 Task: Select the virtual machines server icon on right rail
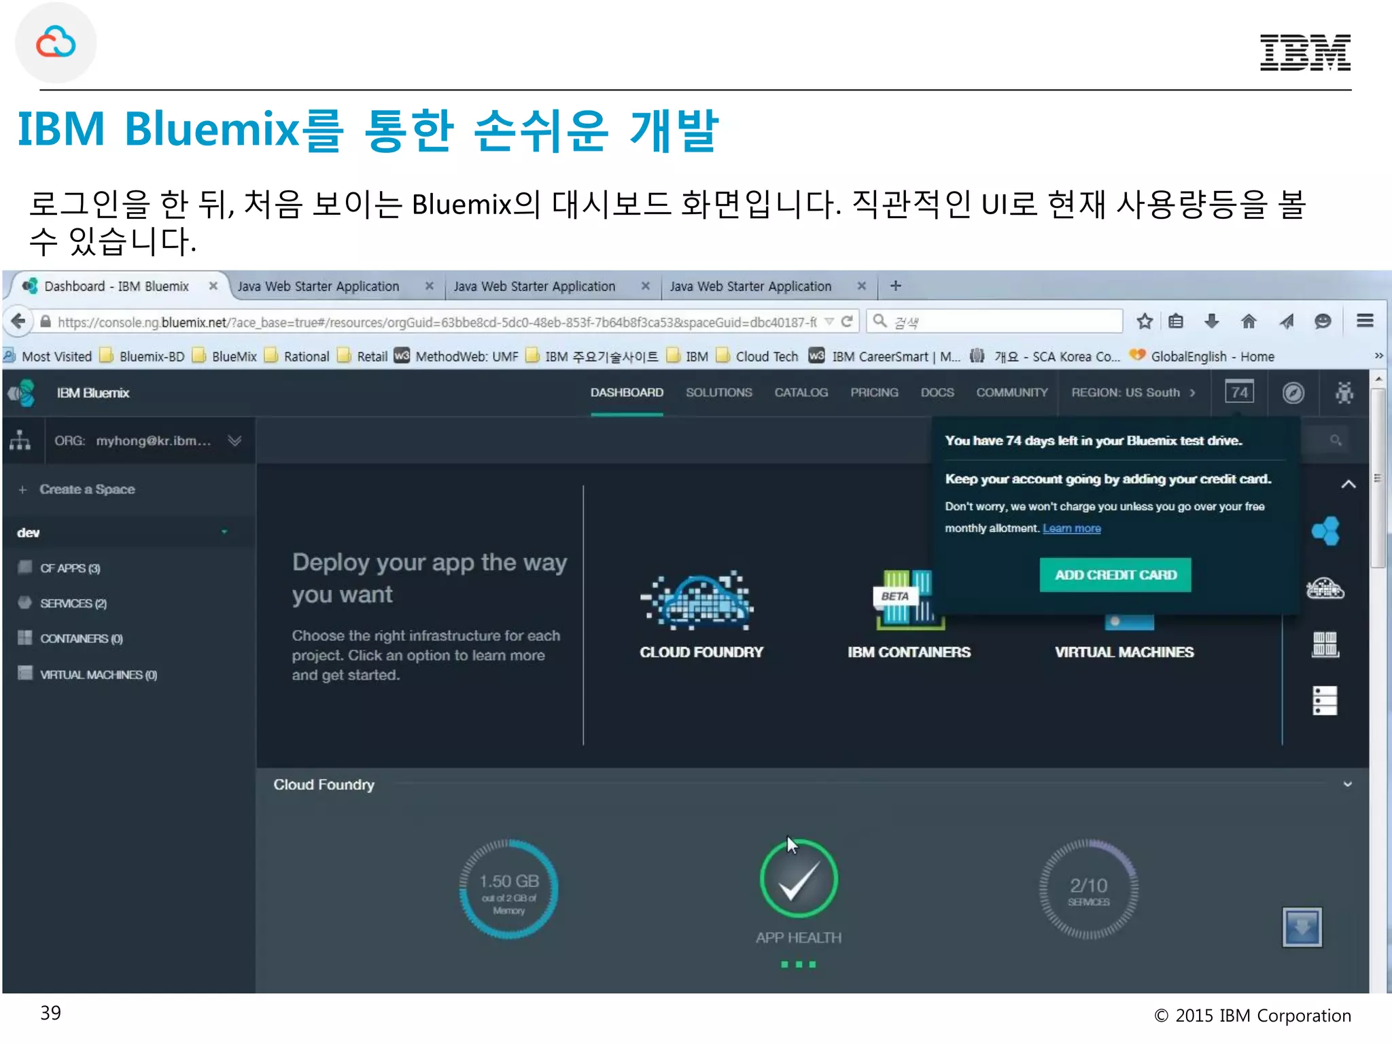click(1325, 700)
